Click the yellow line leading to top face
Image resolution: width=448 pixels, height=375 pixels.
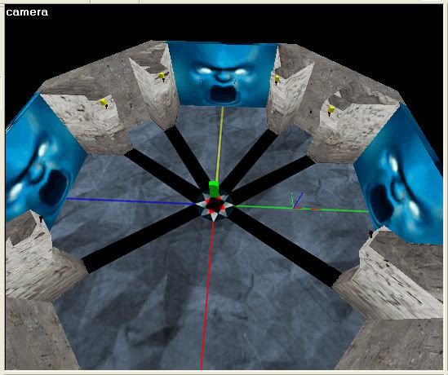point(220,144)
